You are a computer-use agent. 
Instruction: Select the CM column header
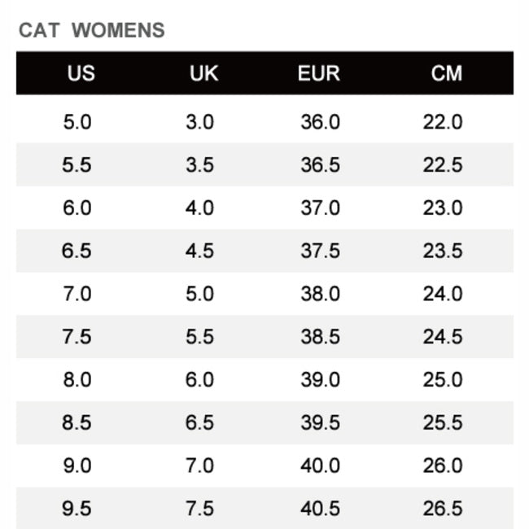click(x=446, y=73)
